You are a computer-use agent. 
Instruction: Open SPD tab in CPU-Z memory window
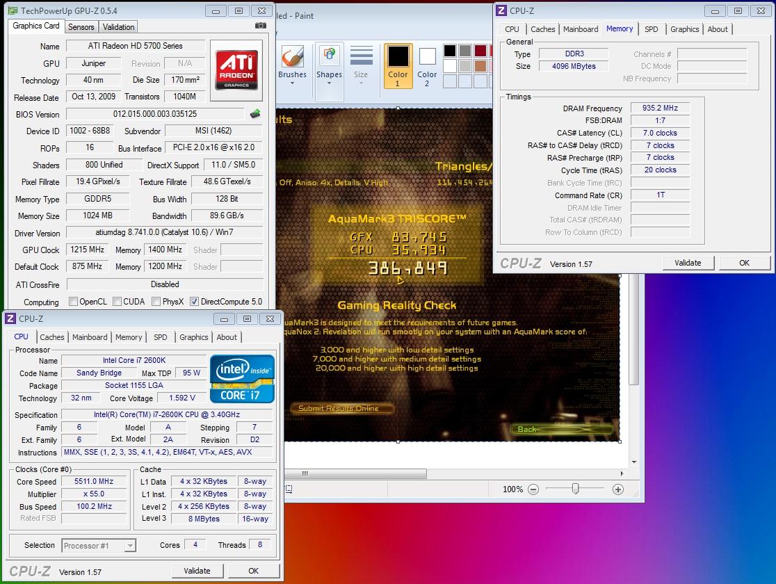[x=651, y=29]
